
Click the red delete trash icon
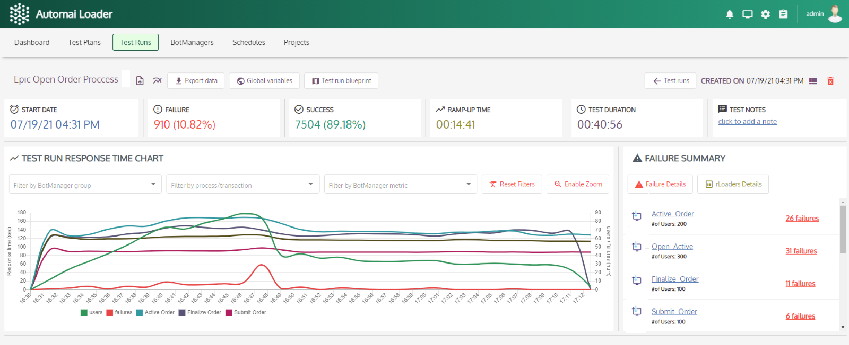(x=830, y=81)
